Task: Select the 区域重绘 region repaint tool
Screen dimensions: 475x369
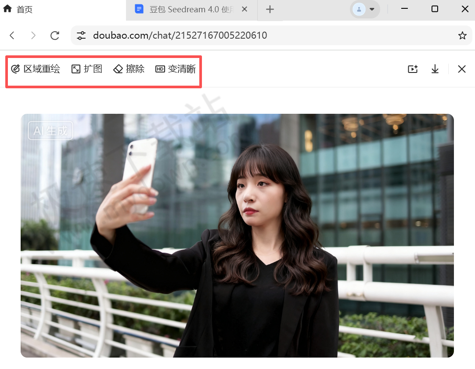Action: 36,69
